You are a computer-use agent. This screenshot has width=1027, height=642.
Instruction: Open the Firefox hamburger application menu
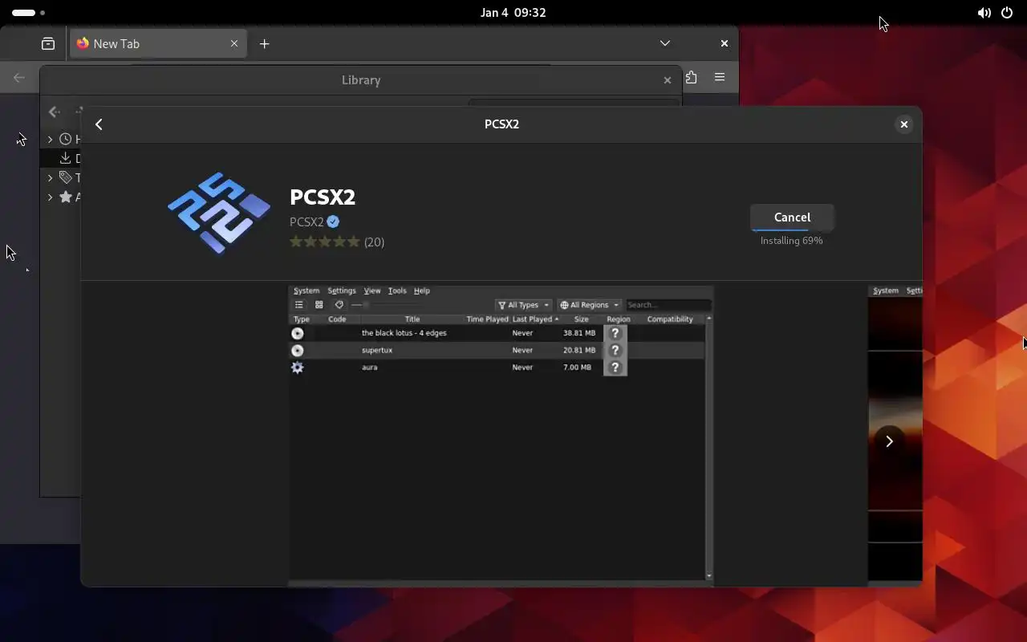[720, 78]
